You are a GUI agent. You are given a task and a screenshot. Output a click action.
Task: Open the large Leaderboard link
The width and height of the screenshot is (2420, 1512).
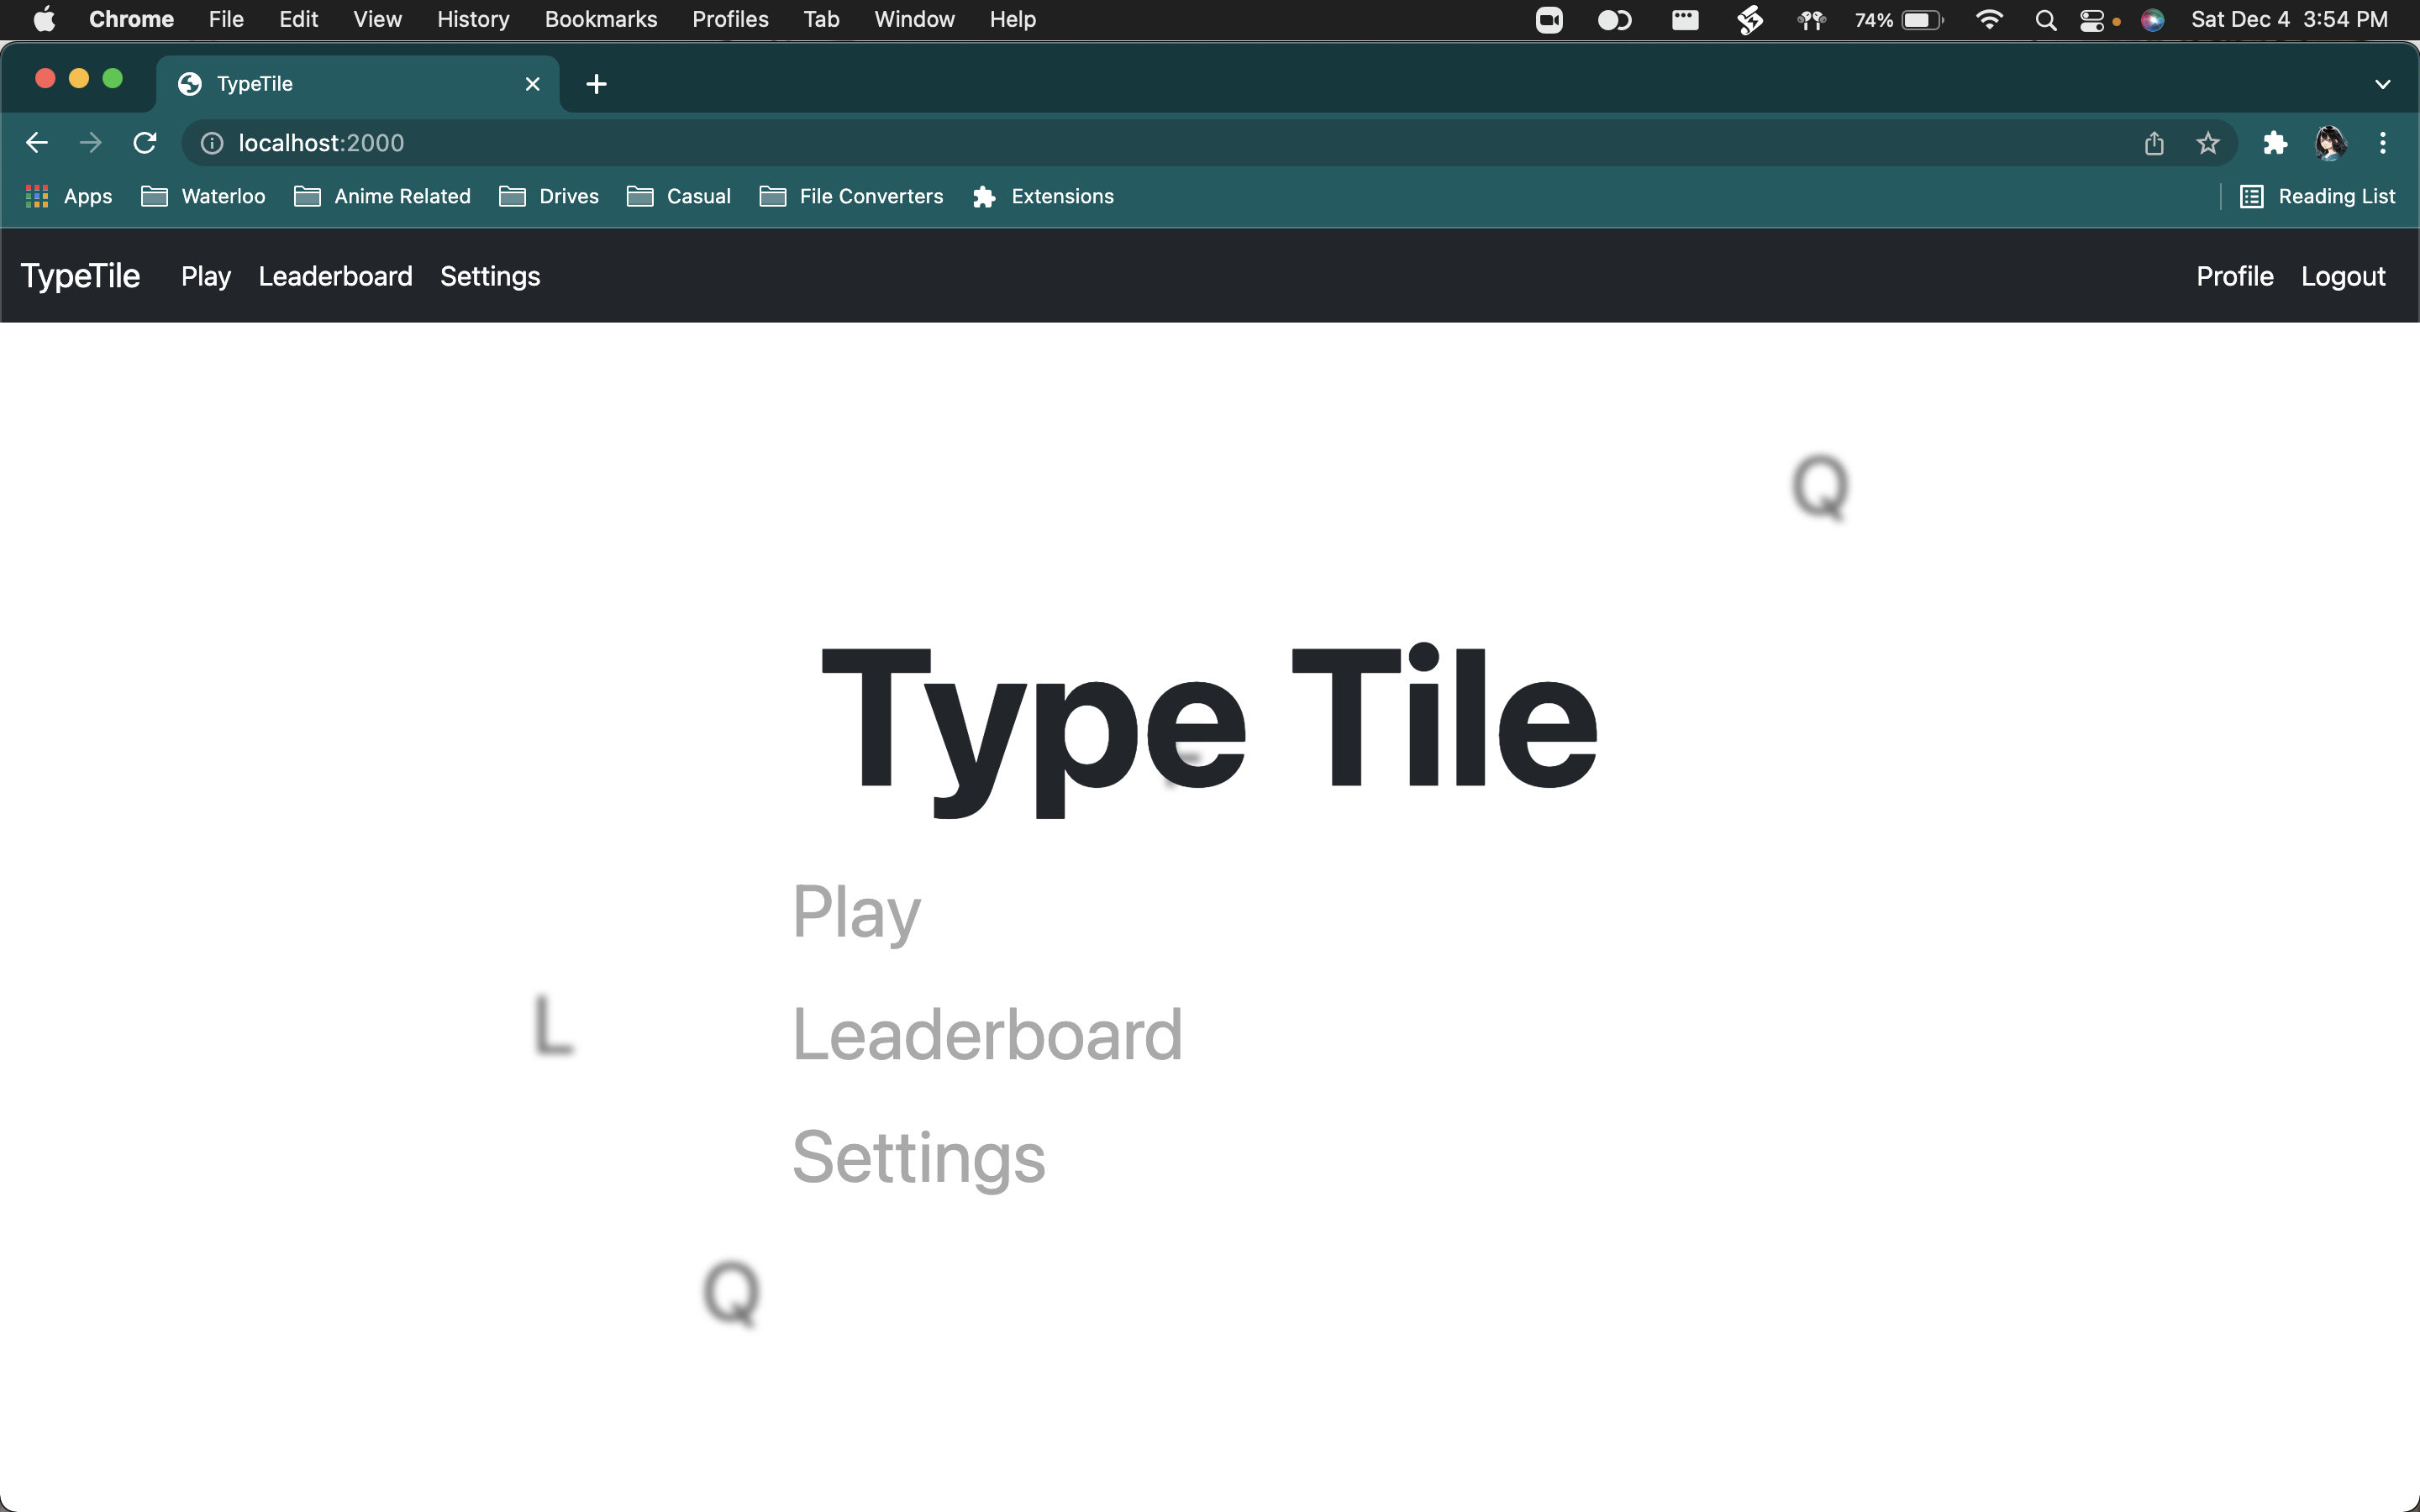[986, 1034]
